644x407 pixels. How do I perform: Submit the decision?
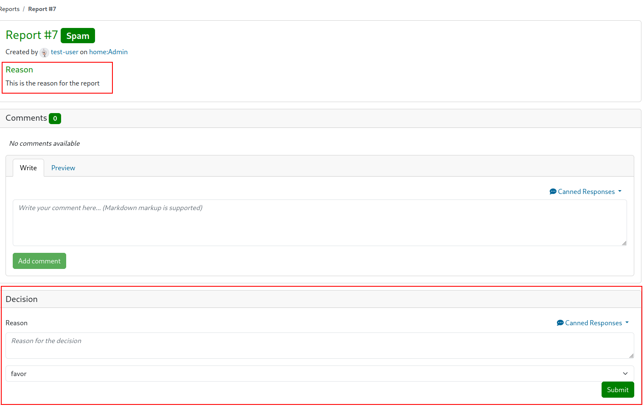pyautogui.click(x=617, y=390)
